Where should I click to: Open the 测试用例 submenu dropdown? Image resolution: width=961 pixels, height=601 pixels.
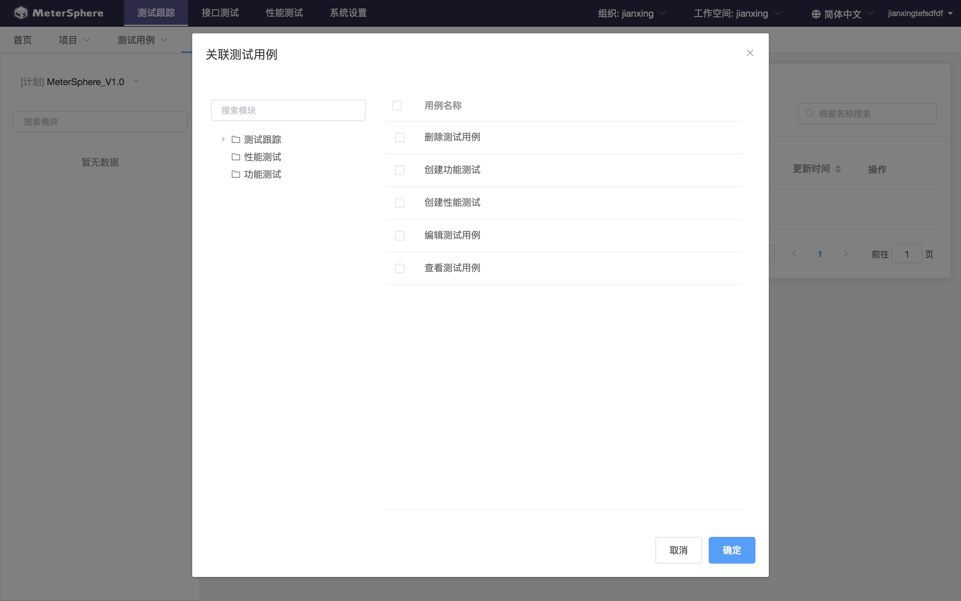coord(142,40)
